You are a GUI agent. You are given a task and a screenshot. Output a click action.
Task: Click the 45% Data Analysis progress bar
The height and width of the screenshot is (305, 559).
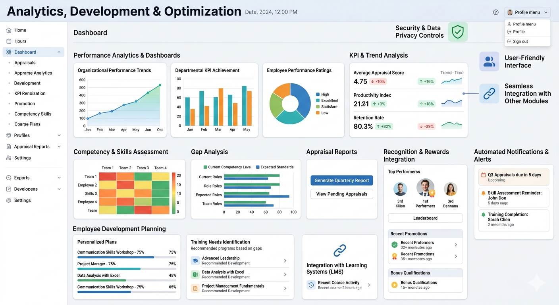127,280
